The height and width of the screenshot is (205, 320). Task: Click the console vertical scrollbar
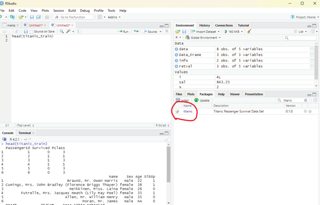(x=168, y=164)
